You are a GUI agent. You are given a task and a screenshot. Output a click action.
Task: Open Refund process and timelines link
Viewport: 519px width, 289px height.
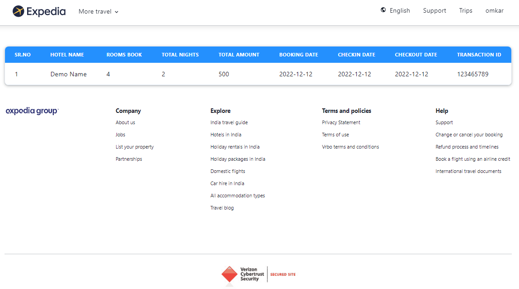(467, 147)
